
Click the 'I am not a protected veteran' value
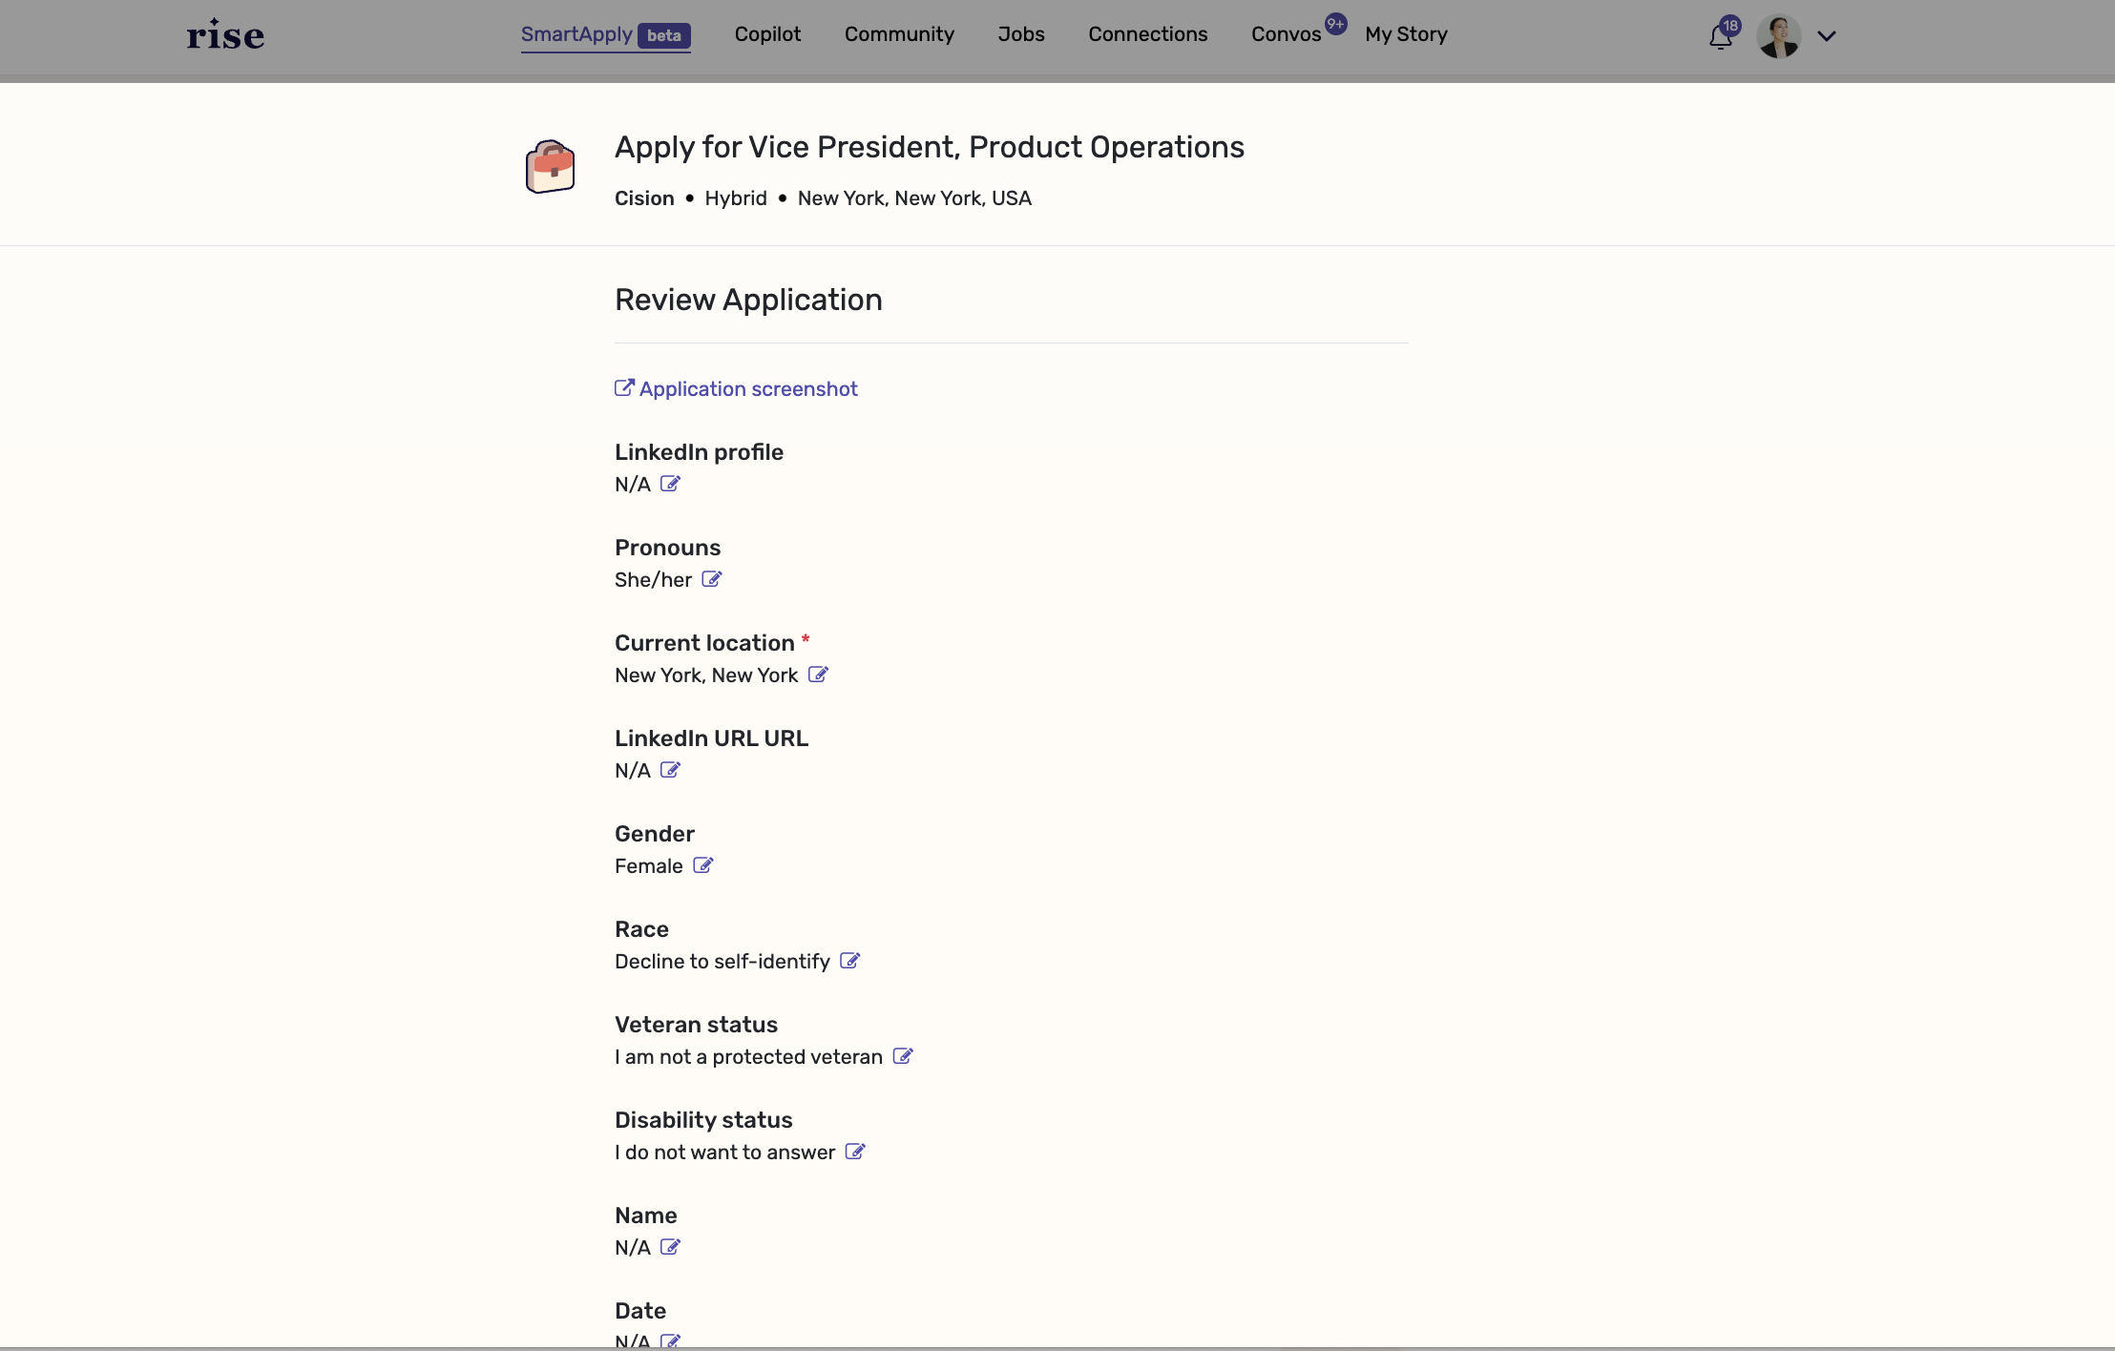click(748, 1057)
